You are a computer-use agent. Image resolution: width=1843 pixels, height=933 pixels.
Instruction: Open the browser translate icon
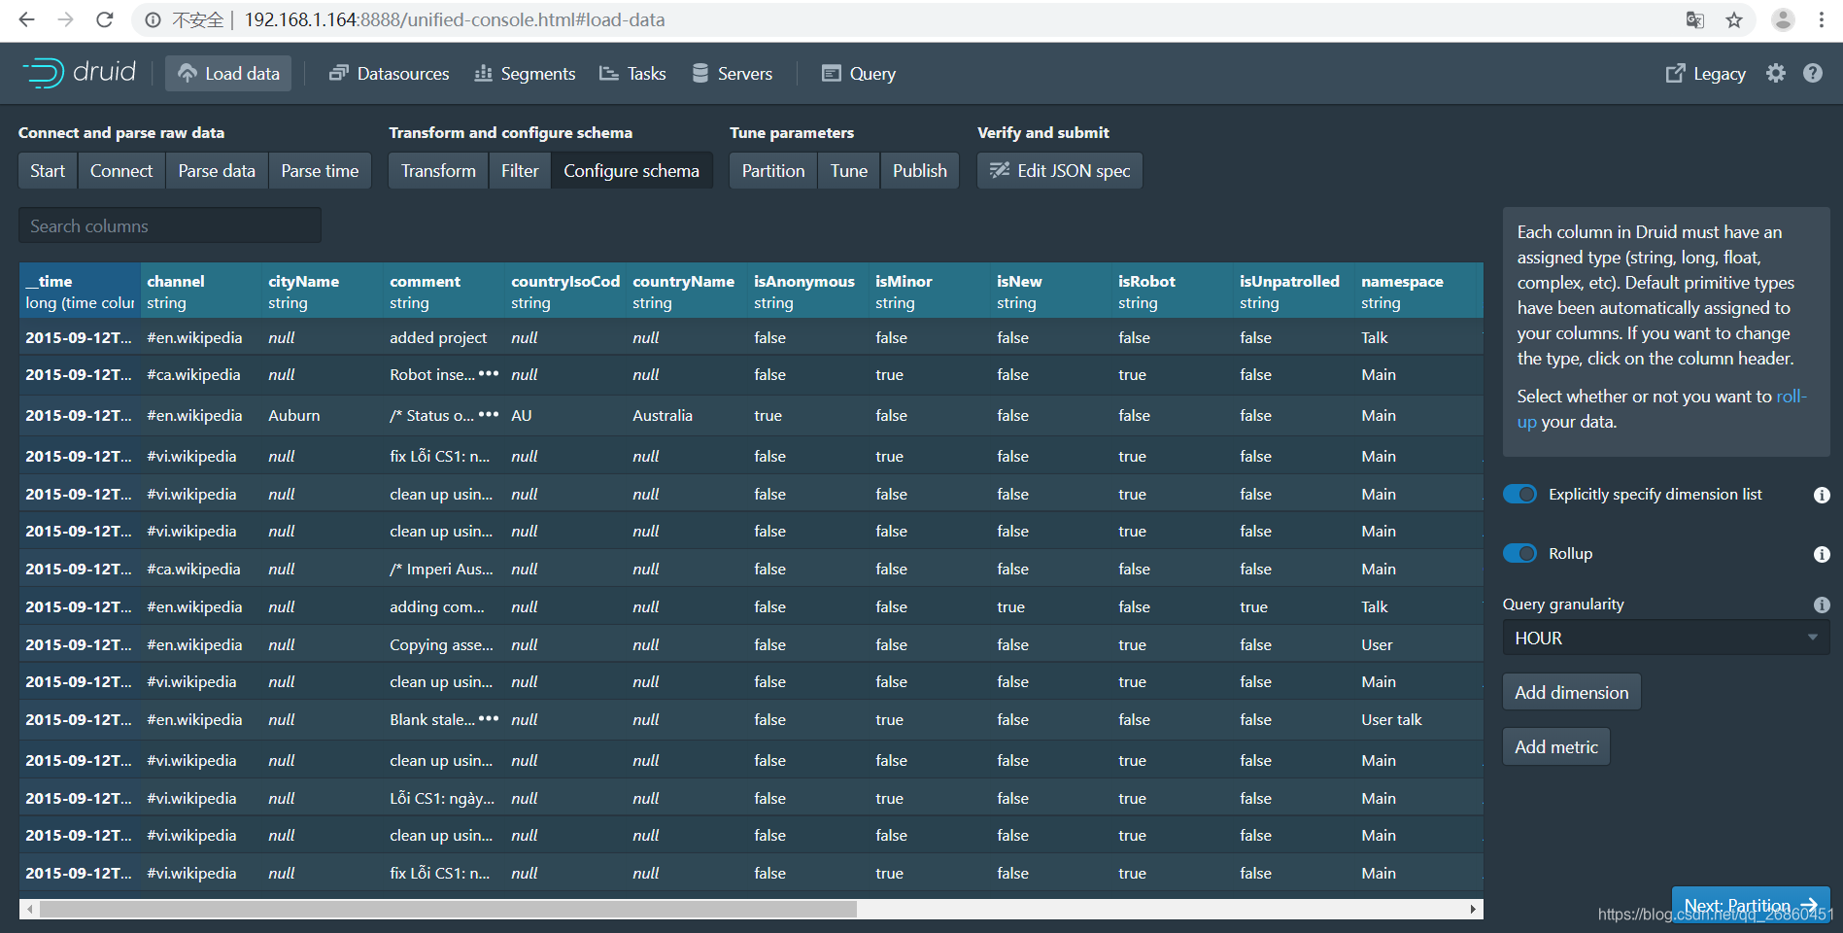click(1695, 19)
